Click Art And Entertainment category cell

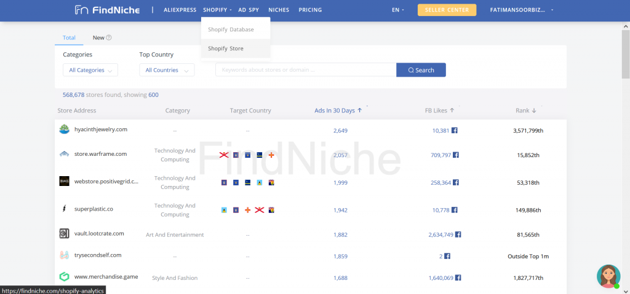[x=175, y=234]
